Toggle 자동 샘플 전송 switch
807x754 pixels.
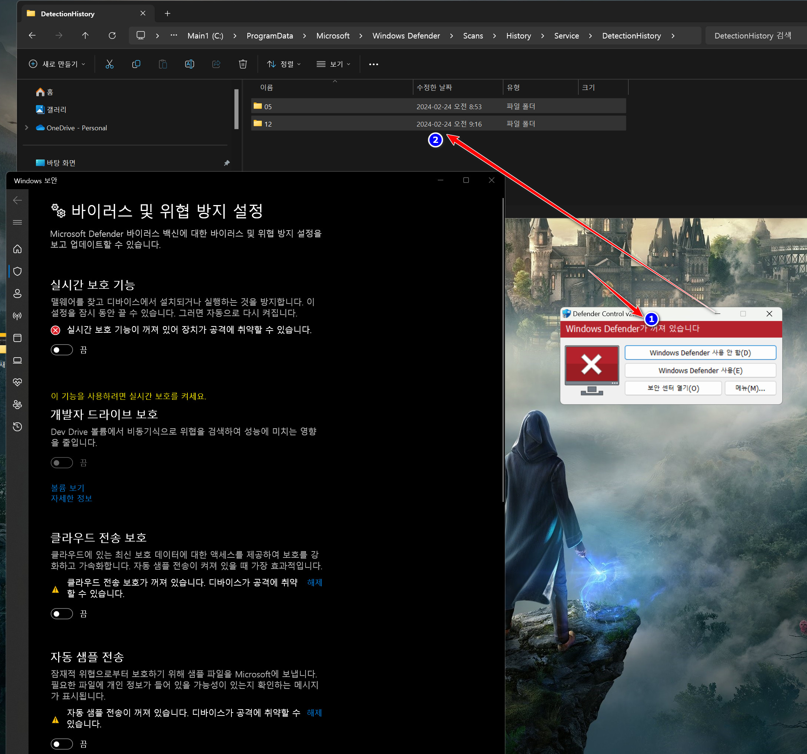coord(62,744)
